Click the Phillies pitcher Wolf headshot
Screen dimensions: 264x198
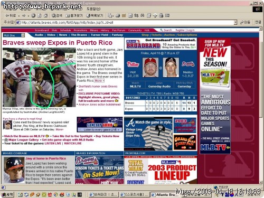(x=150, y=68)
